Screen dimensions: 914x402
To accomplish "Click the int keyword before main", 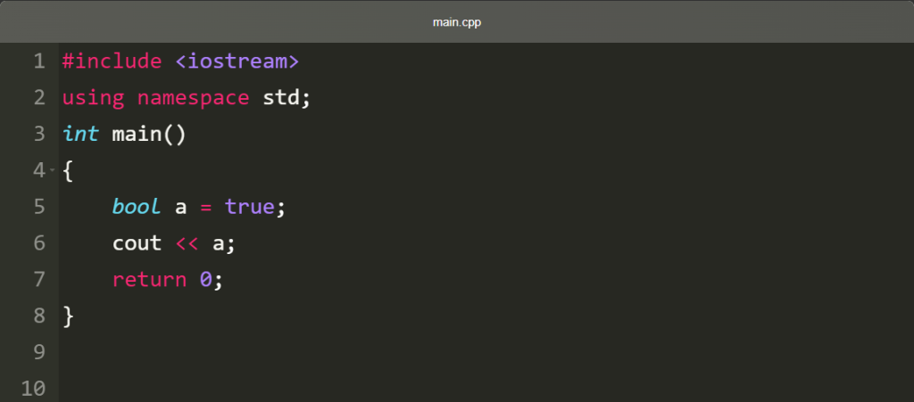I will tap(81, 134).
